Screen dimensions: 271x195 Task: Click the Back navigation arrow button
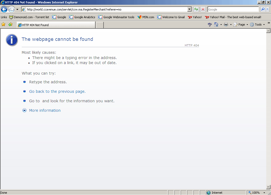[4, 9]
